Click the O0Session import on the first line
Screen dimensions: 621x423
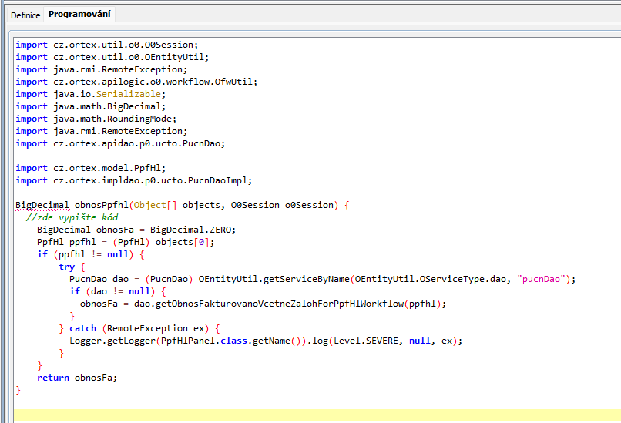coord(106,45)
